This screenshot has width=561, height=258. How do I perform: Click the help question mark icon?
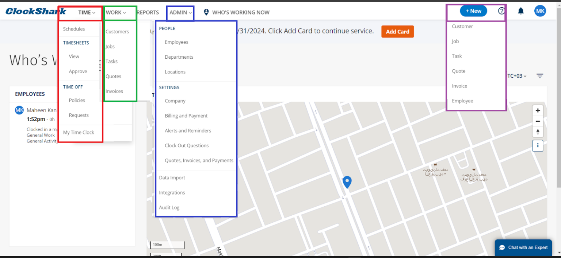click(501, 11)
